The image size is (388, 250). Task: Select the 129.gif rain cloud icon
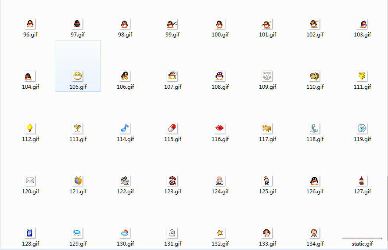77,233
